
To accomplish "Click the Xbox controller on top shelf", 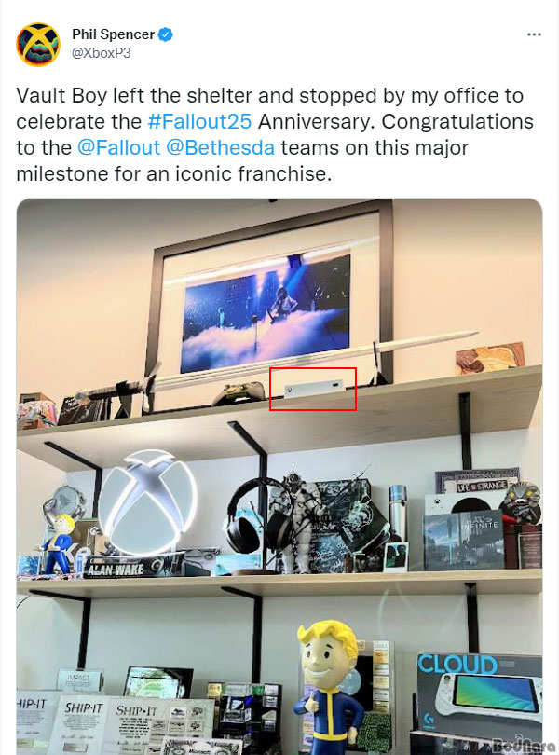I will (239, 393).
